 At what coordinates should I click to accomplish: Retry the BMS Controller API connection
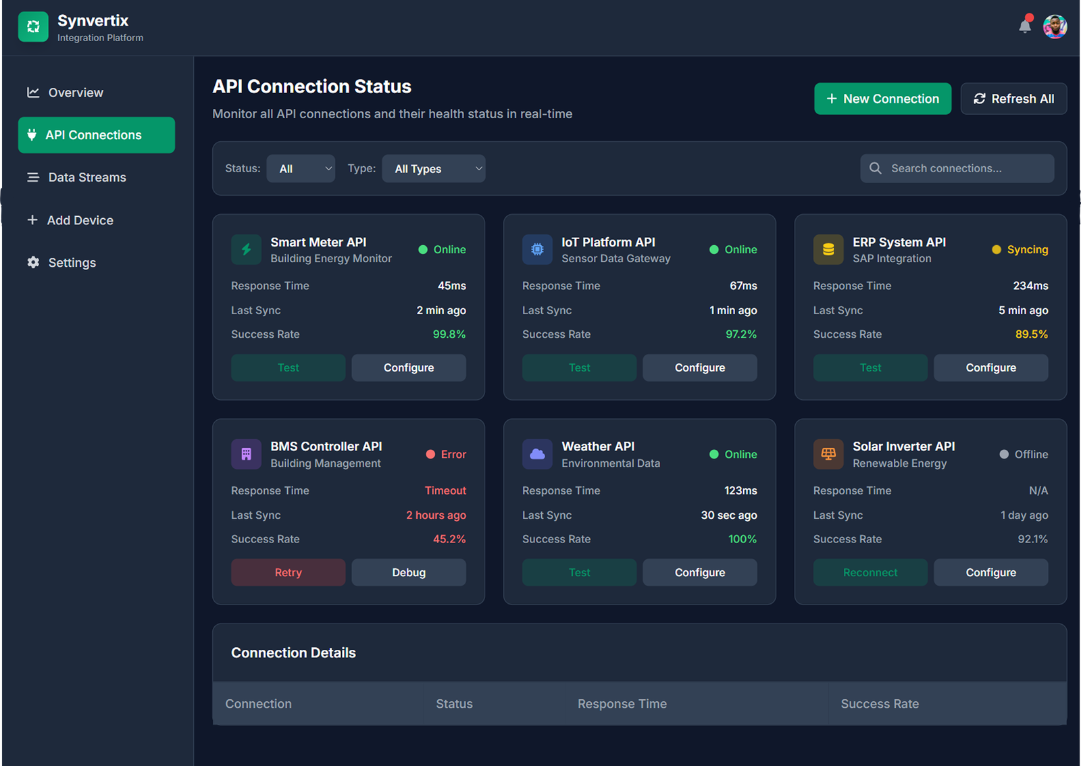(x=288, y=572)
